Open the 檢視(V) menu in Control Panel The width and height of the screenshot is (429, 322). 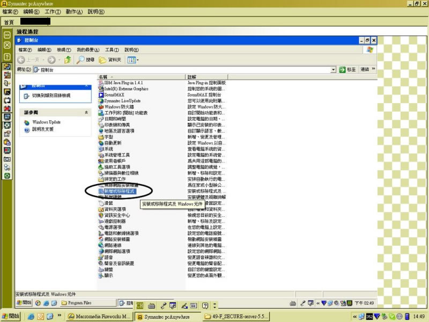pyautogui.click(x=64, y=50)
